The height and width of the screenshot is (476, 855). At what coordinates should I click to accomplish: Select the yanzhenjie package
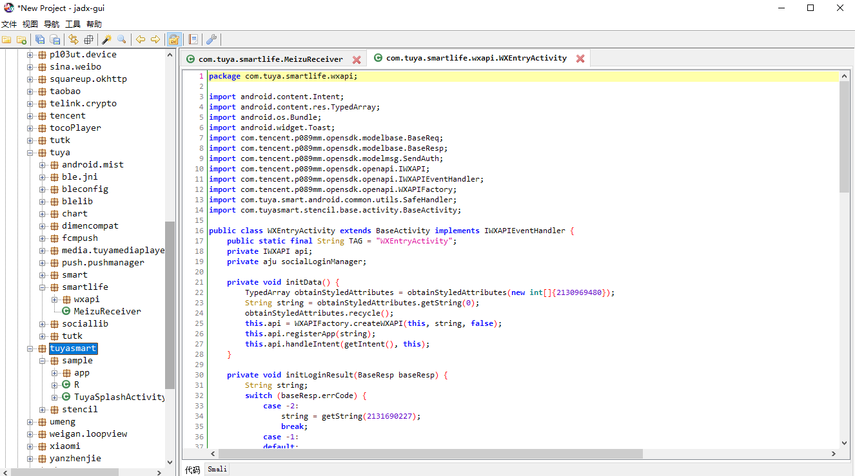point(75,459)
